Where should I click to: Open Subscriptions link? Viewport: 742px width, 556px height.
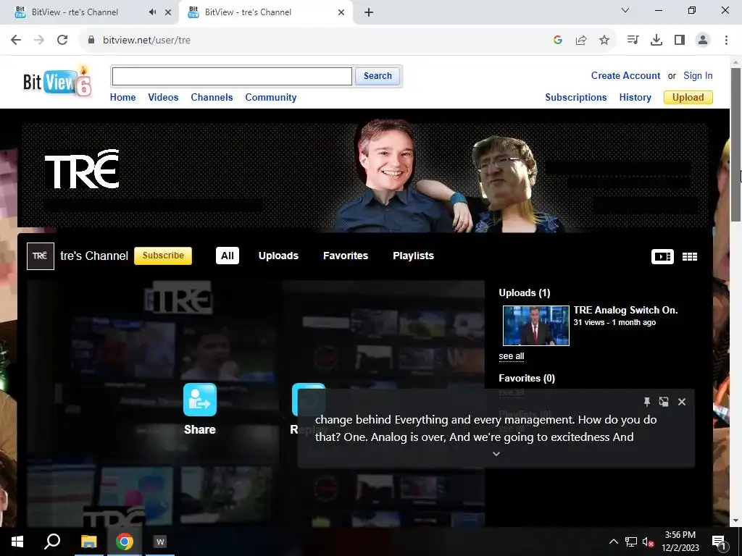[576, 98]
